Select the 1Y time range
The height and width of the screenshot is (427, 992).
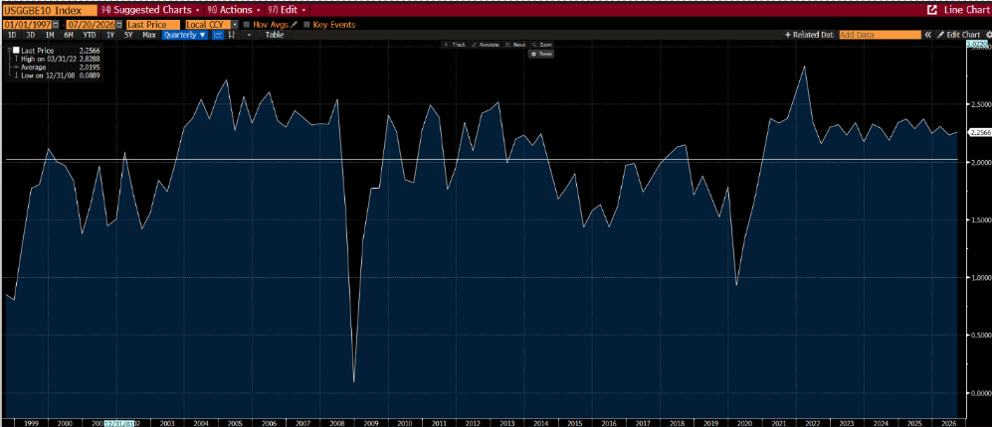click(110, 35)
